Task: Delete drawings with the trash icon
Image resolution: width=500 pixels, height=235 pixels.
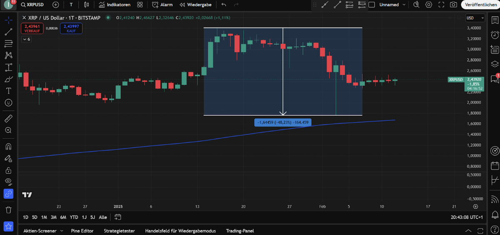Action: (8, 209)
